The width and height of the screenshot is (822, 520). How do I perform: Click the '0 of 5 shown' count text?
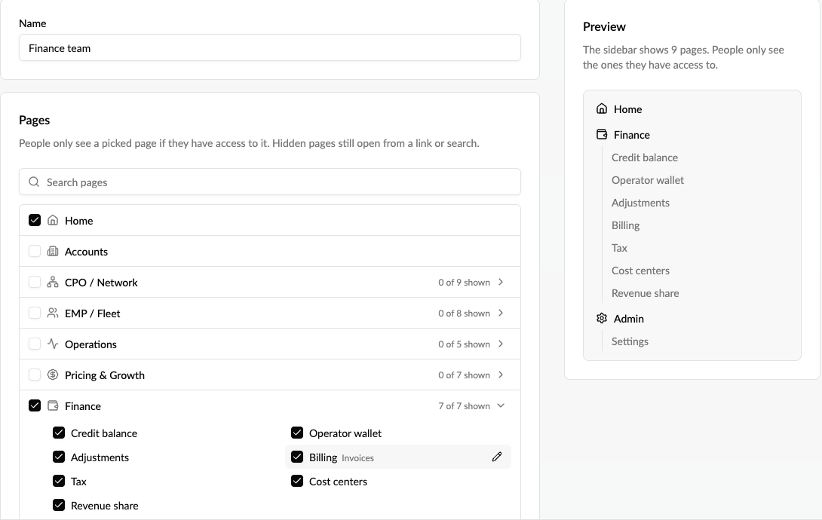pos(464,344)
